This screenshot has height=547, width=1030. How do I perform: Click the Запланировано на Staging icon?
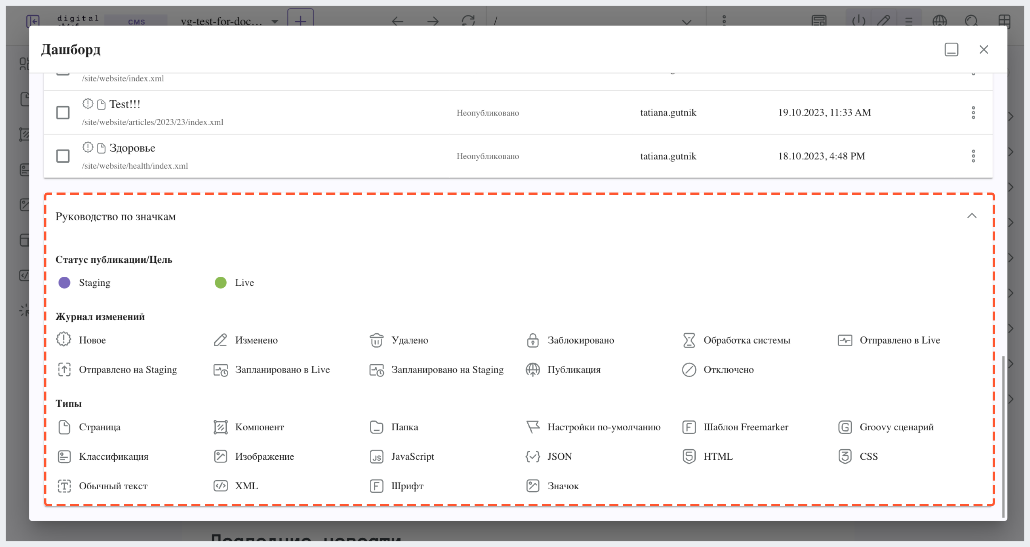tap(377, 369)
